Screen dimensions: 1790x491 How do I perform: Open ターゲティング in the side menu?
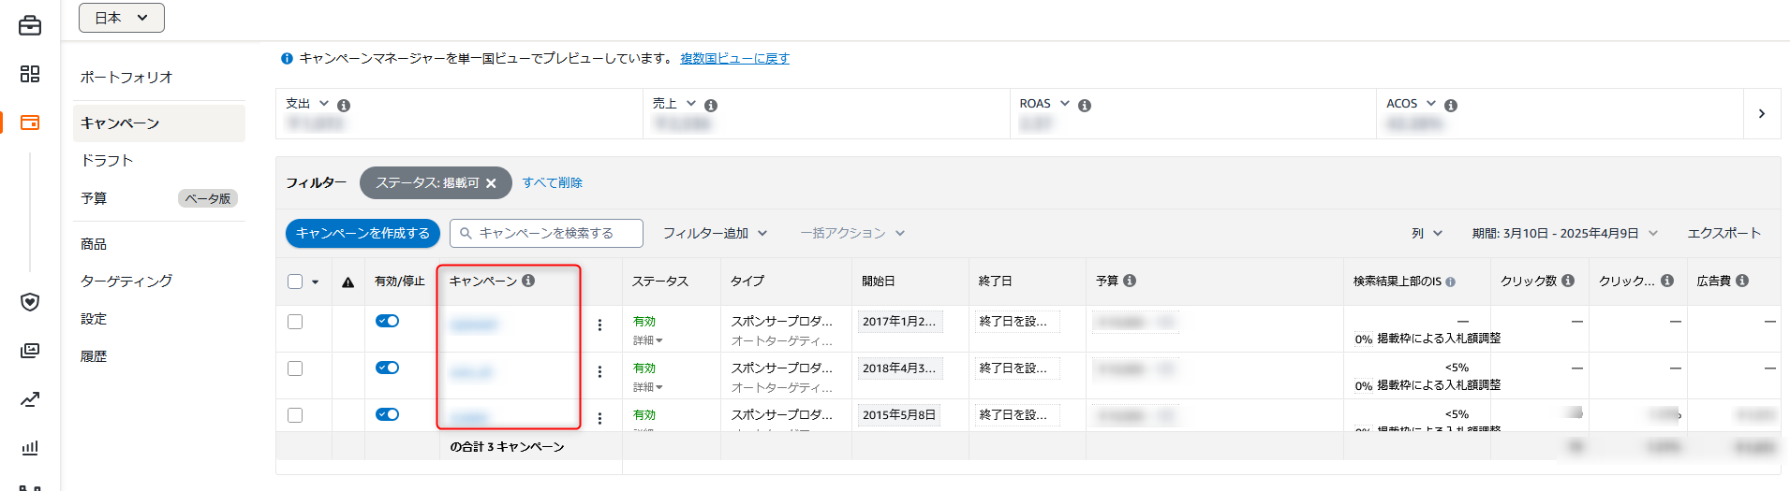coord(126,281)
